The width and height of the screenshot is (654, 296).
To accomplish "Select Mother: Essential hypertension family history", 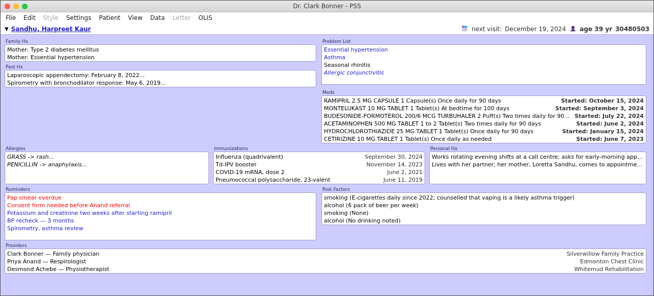I will tap(160, 58).
